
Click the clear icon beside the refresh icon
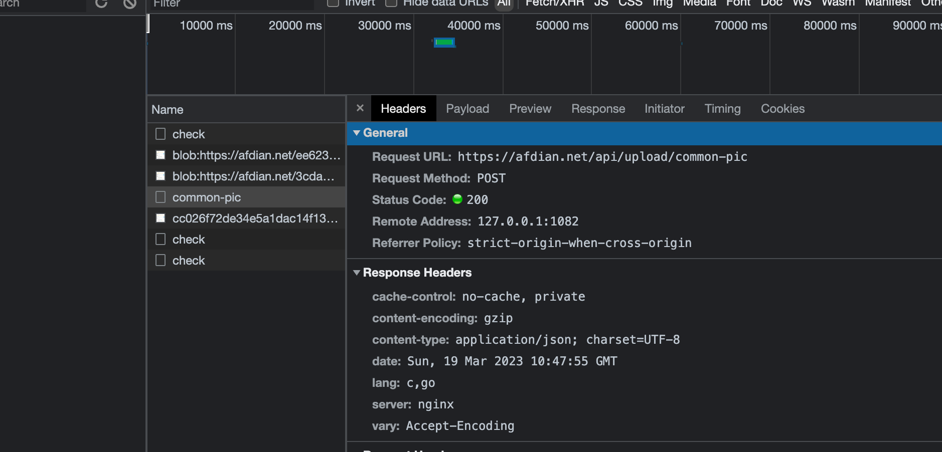(x=129, y=4)
